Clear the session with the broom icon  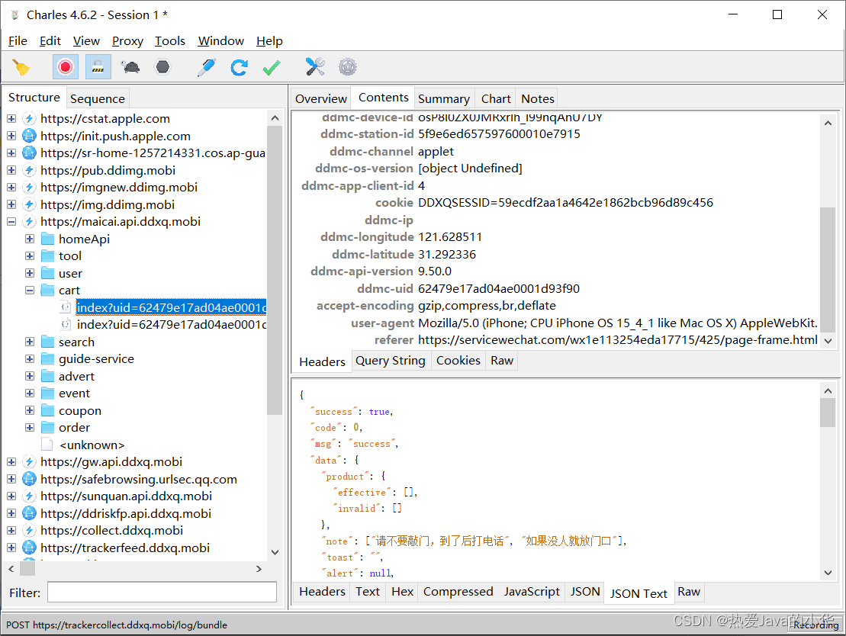pyautogui.click(x=21, y=67)
